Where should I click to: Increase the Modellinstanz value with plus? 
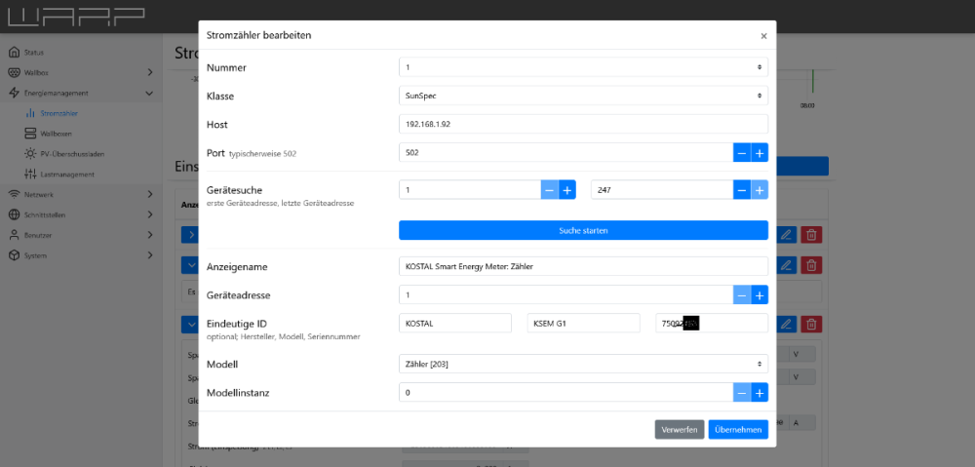(x=760, y=392)
